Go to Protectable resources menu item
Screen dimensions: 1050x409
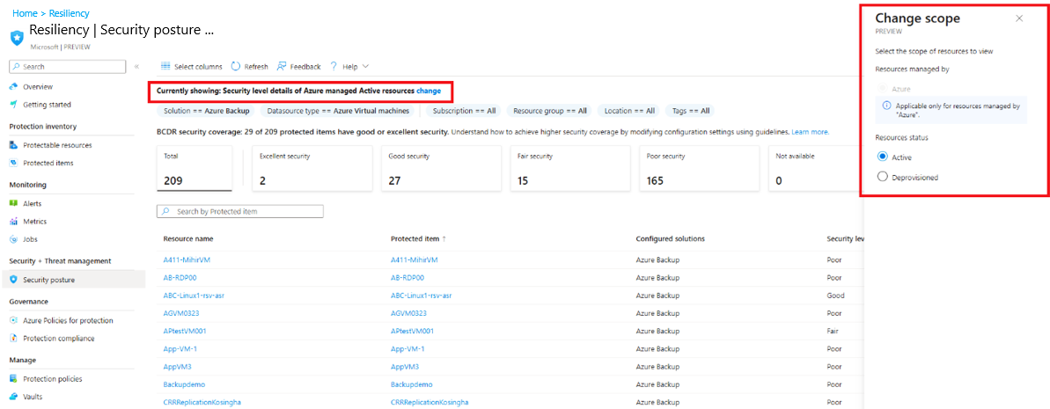click(x=57, y=145)
